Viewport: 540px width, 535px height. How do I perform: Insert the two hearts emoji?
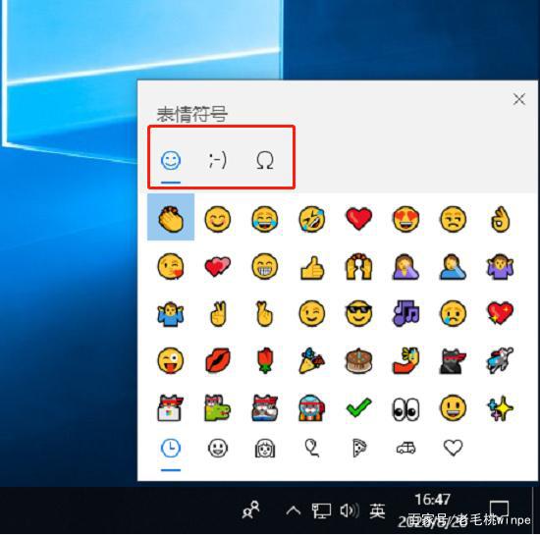point(218,266)
